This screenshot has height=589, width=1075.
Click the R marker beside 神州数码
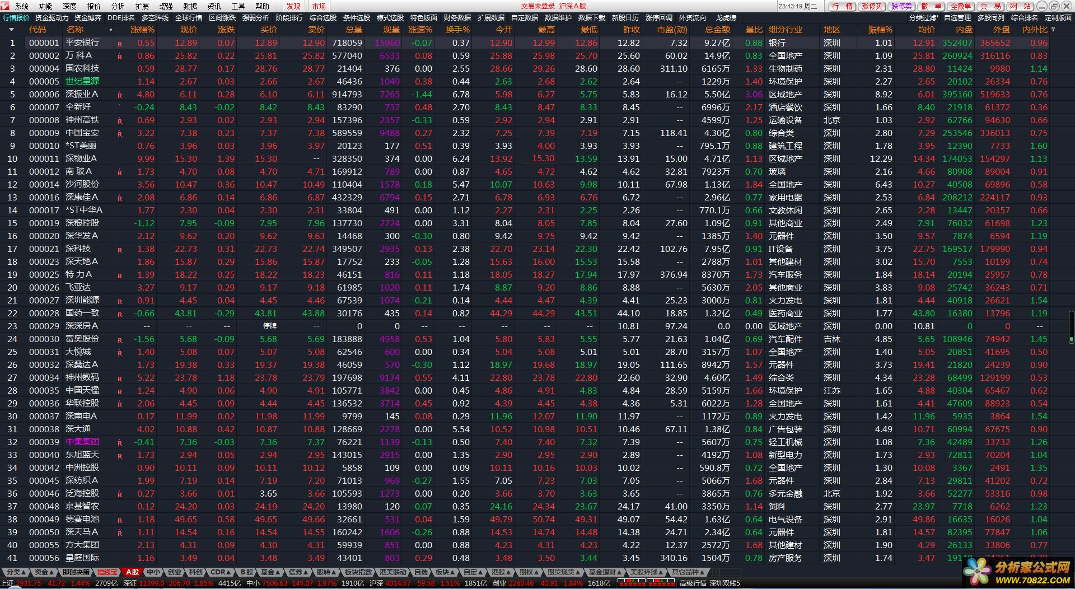120,378
